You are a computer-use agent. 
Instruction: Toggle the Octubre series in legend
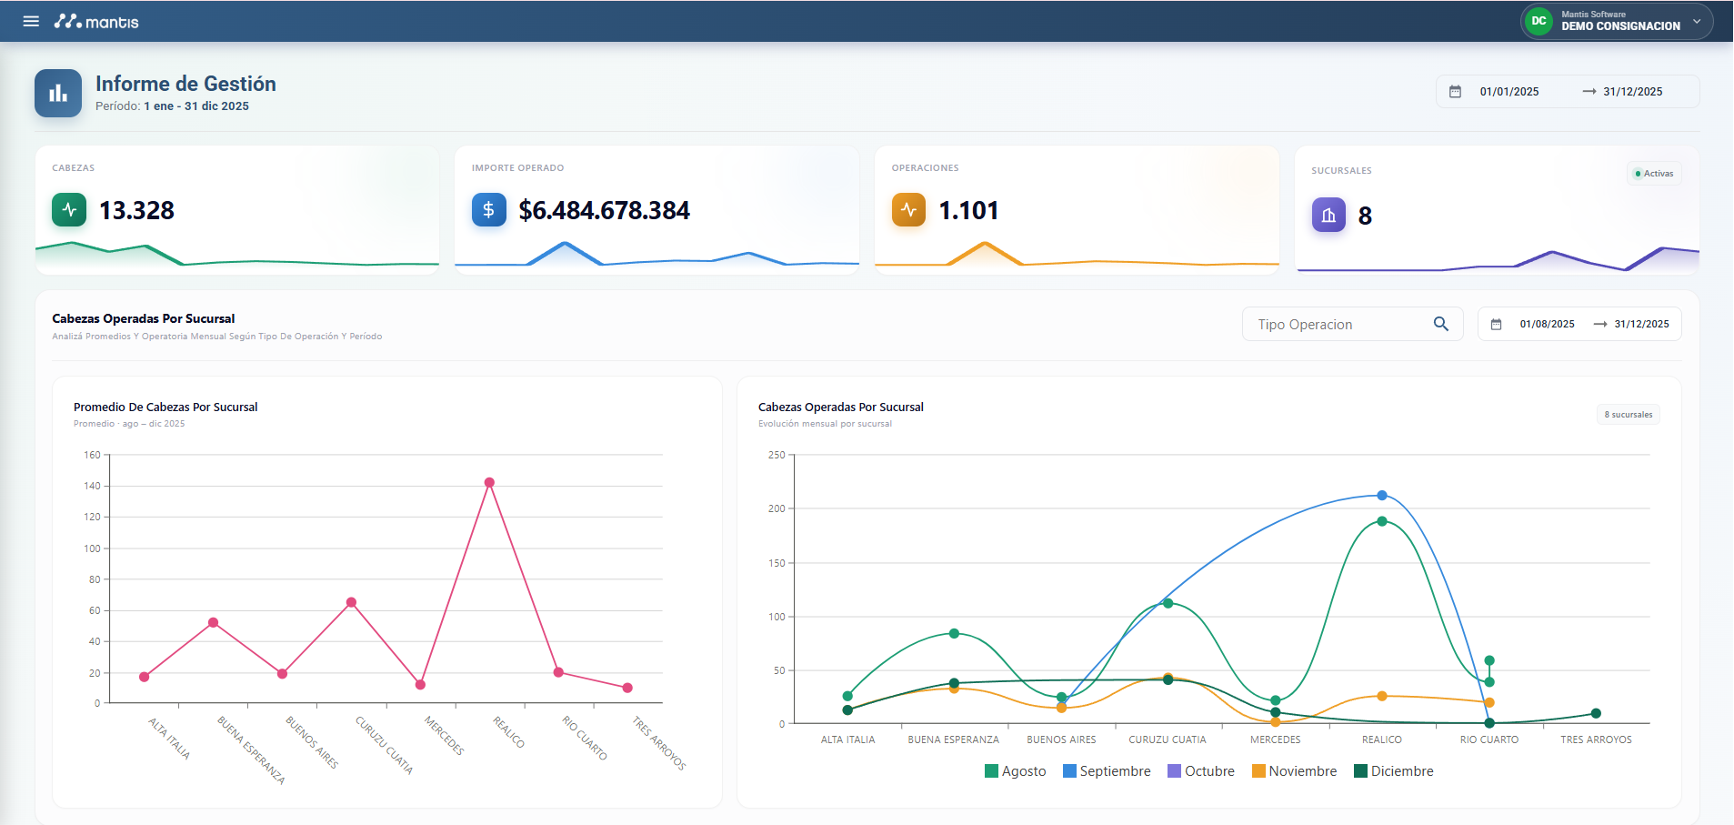point(1201,771)
